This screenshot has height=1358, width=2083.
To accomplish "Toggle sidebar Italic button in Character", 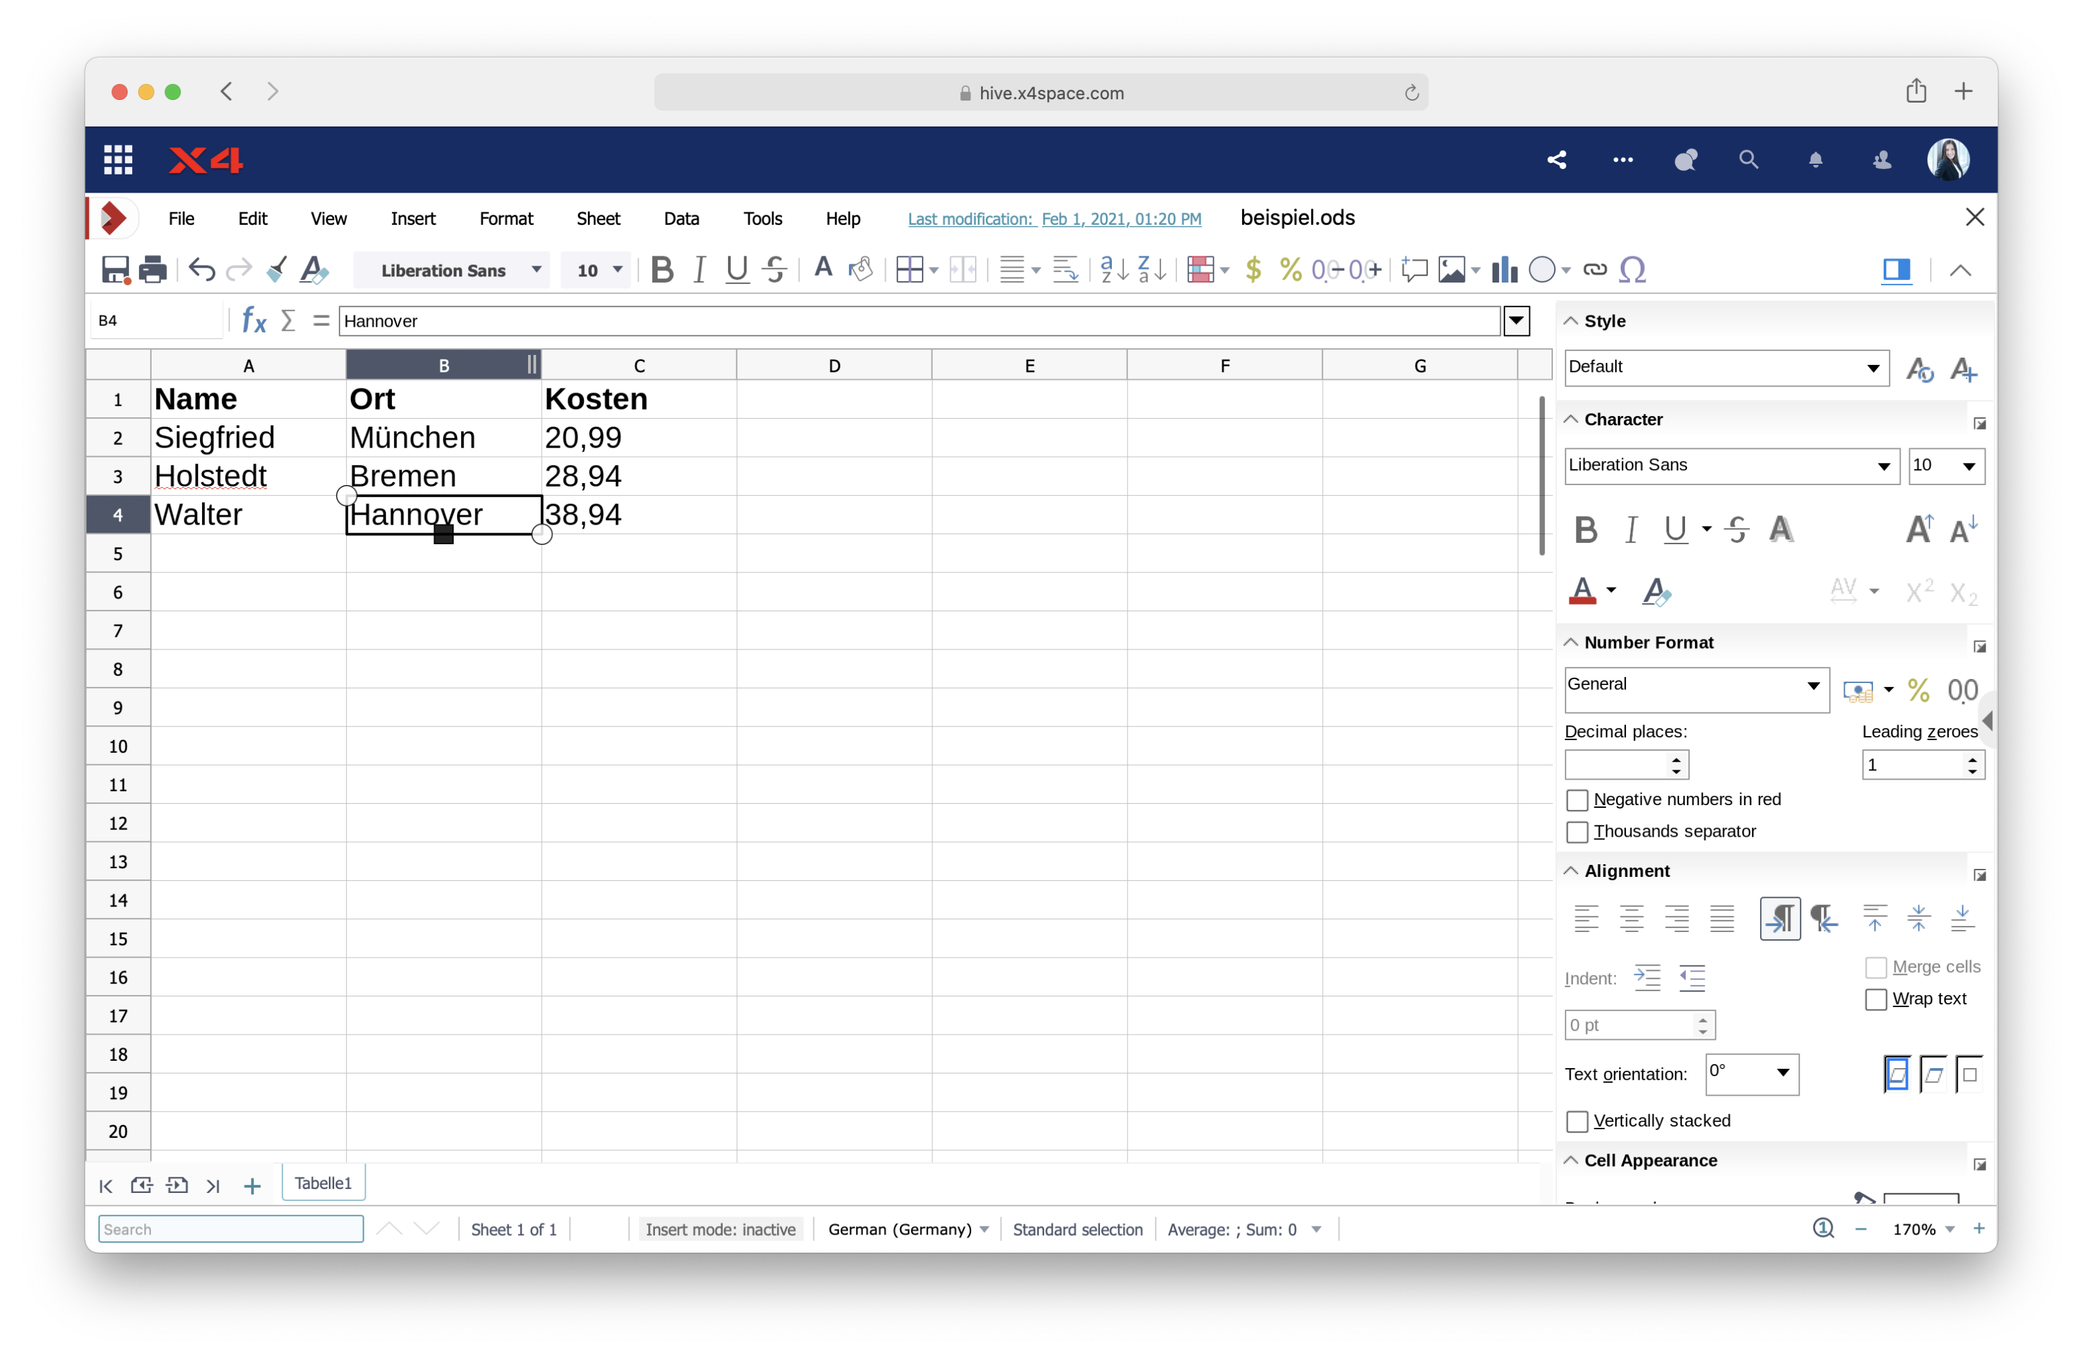I will click(x=1631, y=530).
